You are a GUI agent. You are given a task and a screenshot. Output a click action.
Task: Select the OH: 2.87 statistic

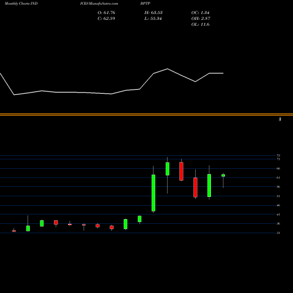tap(201, 18)
